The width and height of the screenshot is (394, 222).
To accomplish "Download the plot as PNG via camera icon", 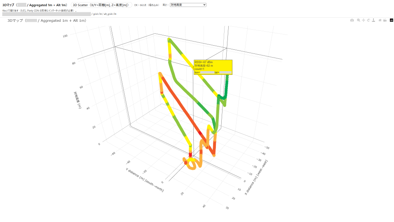I will point(352,20).
